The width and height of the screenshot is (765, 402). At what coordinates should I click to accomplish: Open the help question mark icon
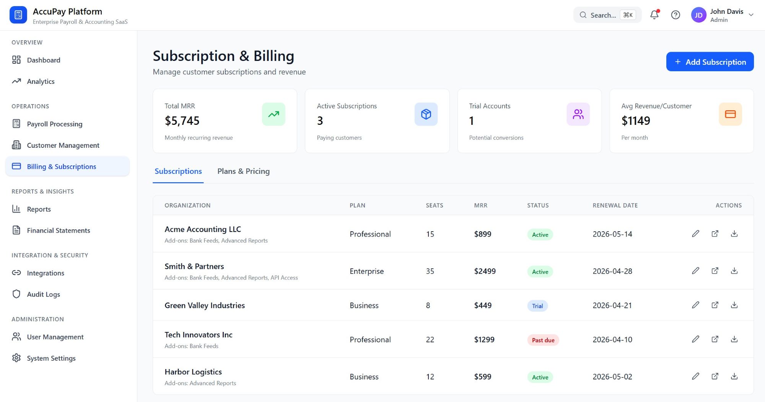point(675,15)
